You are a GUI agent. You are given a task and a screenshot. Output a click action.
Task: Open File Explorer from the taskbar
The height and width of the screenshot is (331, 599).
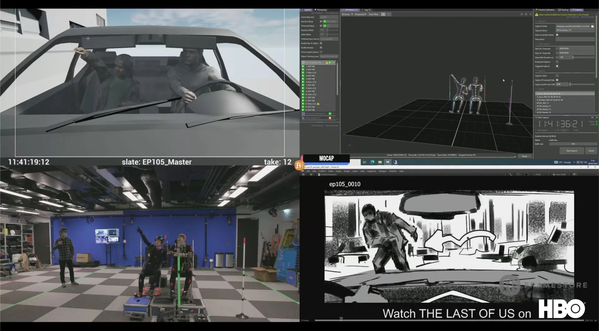[380, 162]
